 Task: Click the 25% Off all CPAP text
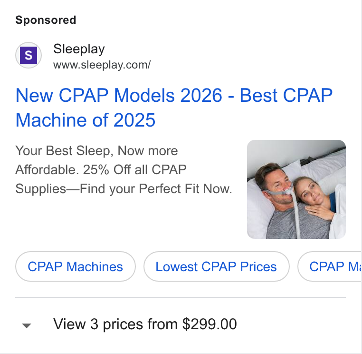coord(134,170)
